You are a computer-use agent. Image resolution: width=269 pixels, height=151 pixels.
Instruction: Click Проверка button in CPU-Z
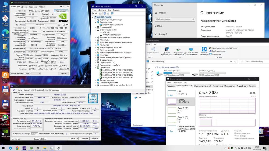84,138
